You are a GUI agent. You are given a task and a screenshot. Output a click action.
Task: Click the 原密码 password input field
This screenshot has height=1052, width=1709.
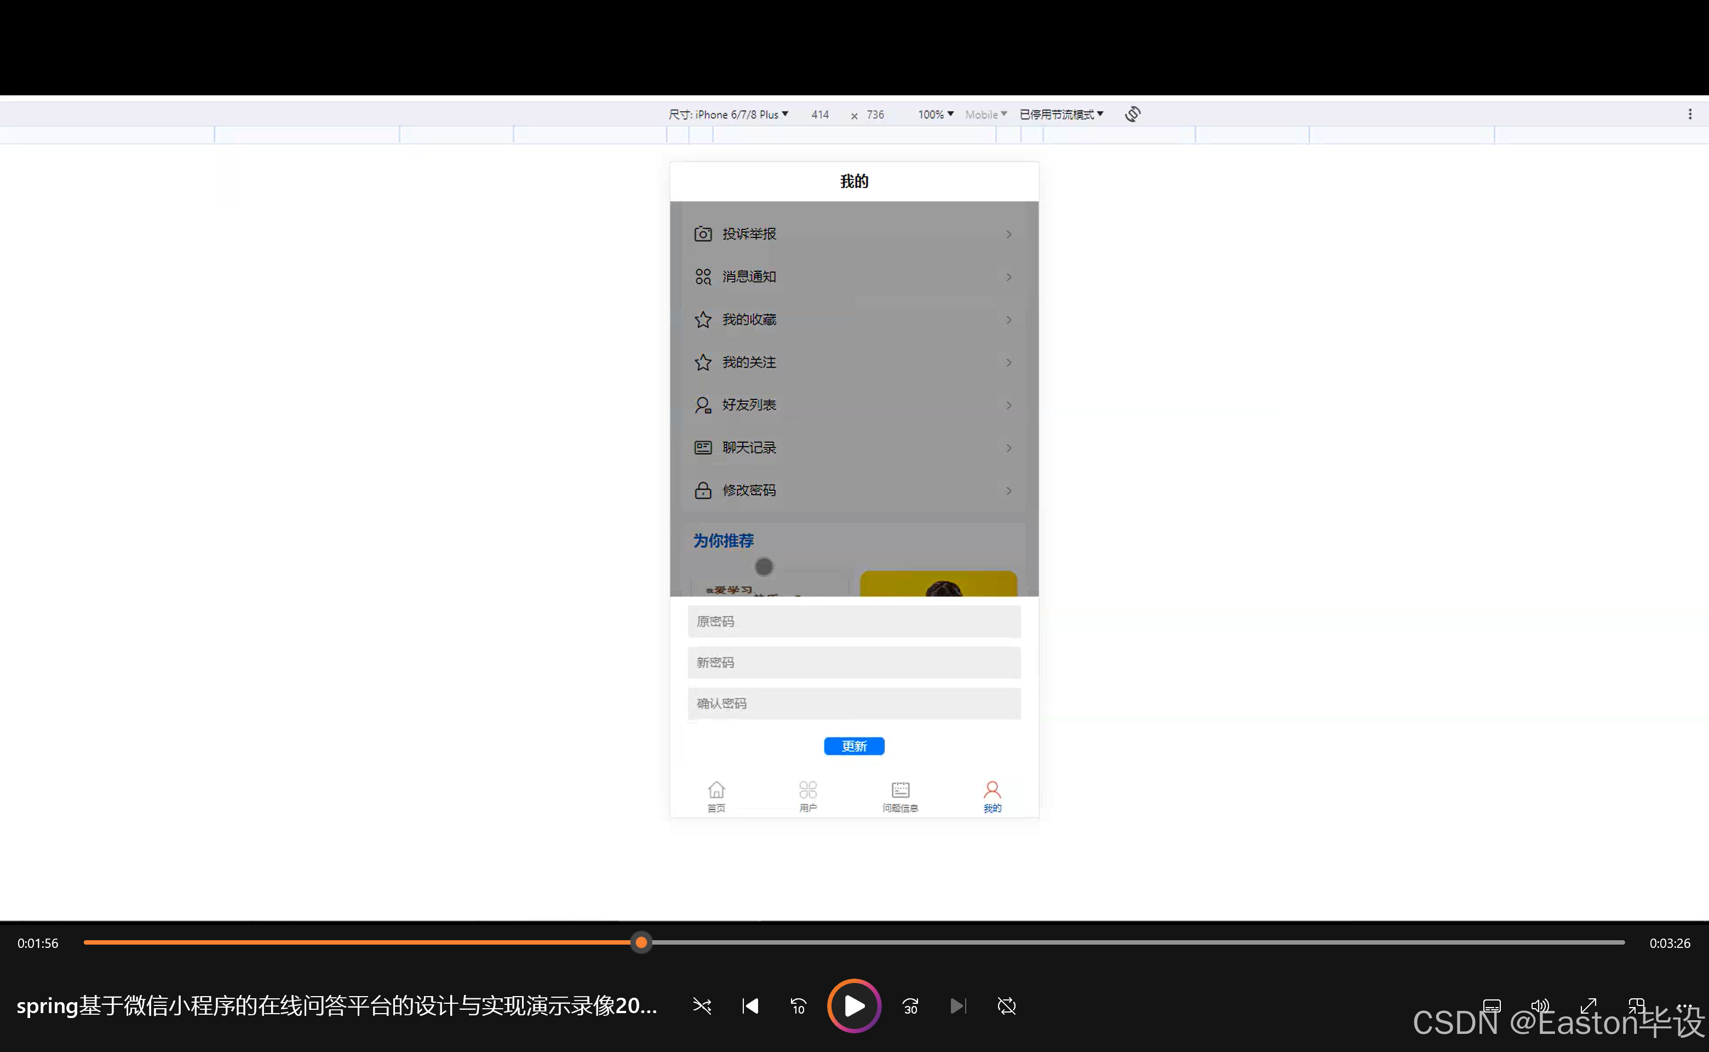[853, 621]
